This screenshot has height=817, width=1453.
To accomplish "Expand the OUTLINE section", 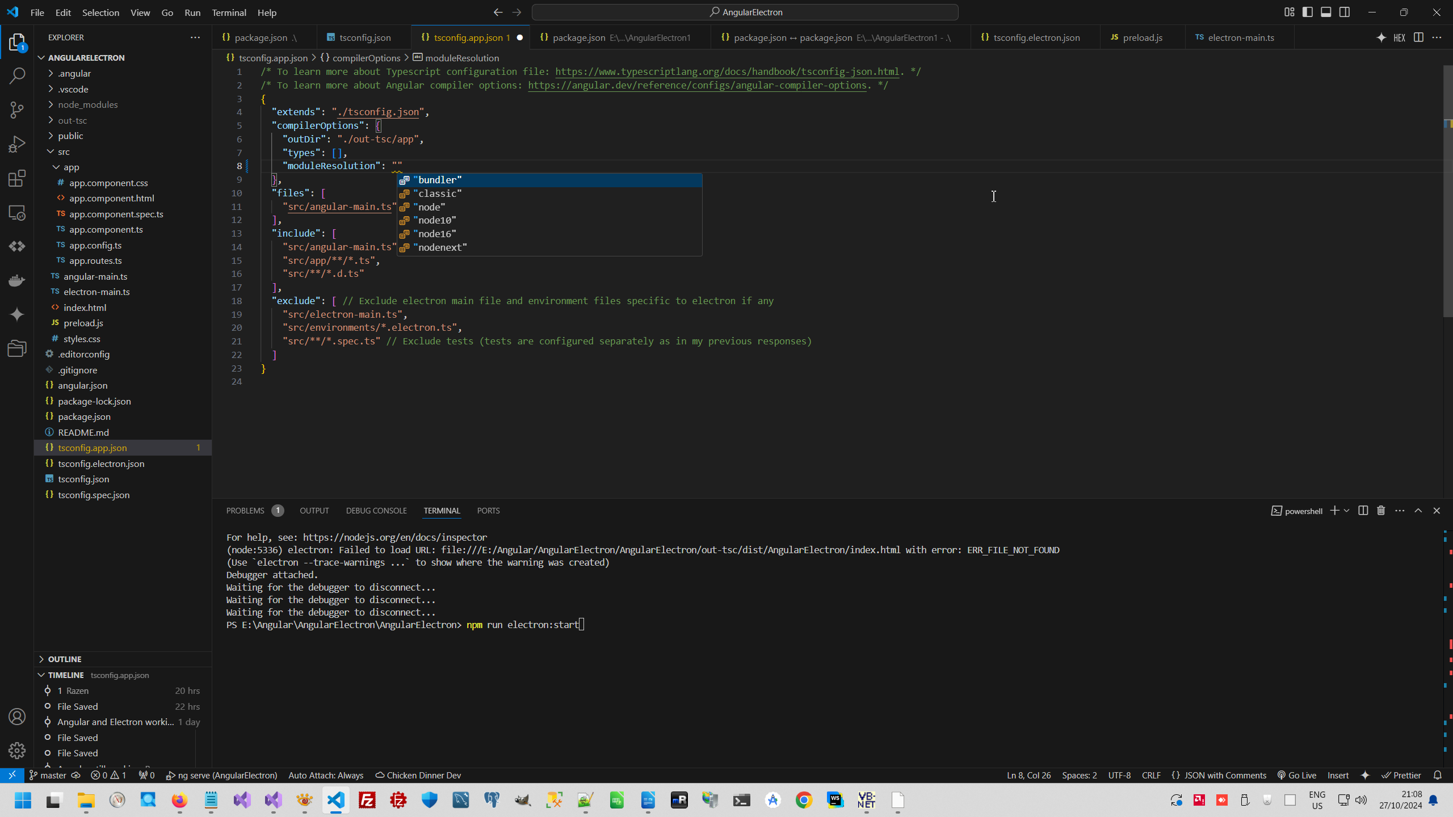I will [65, 659].
